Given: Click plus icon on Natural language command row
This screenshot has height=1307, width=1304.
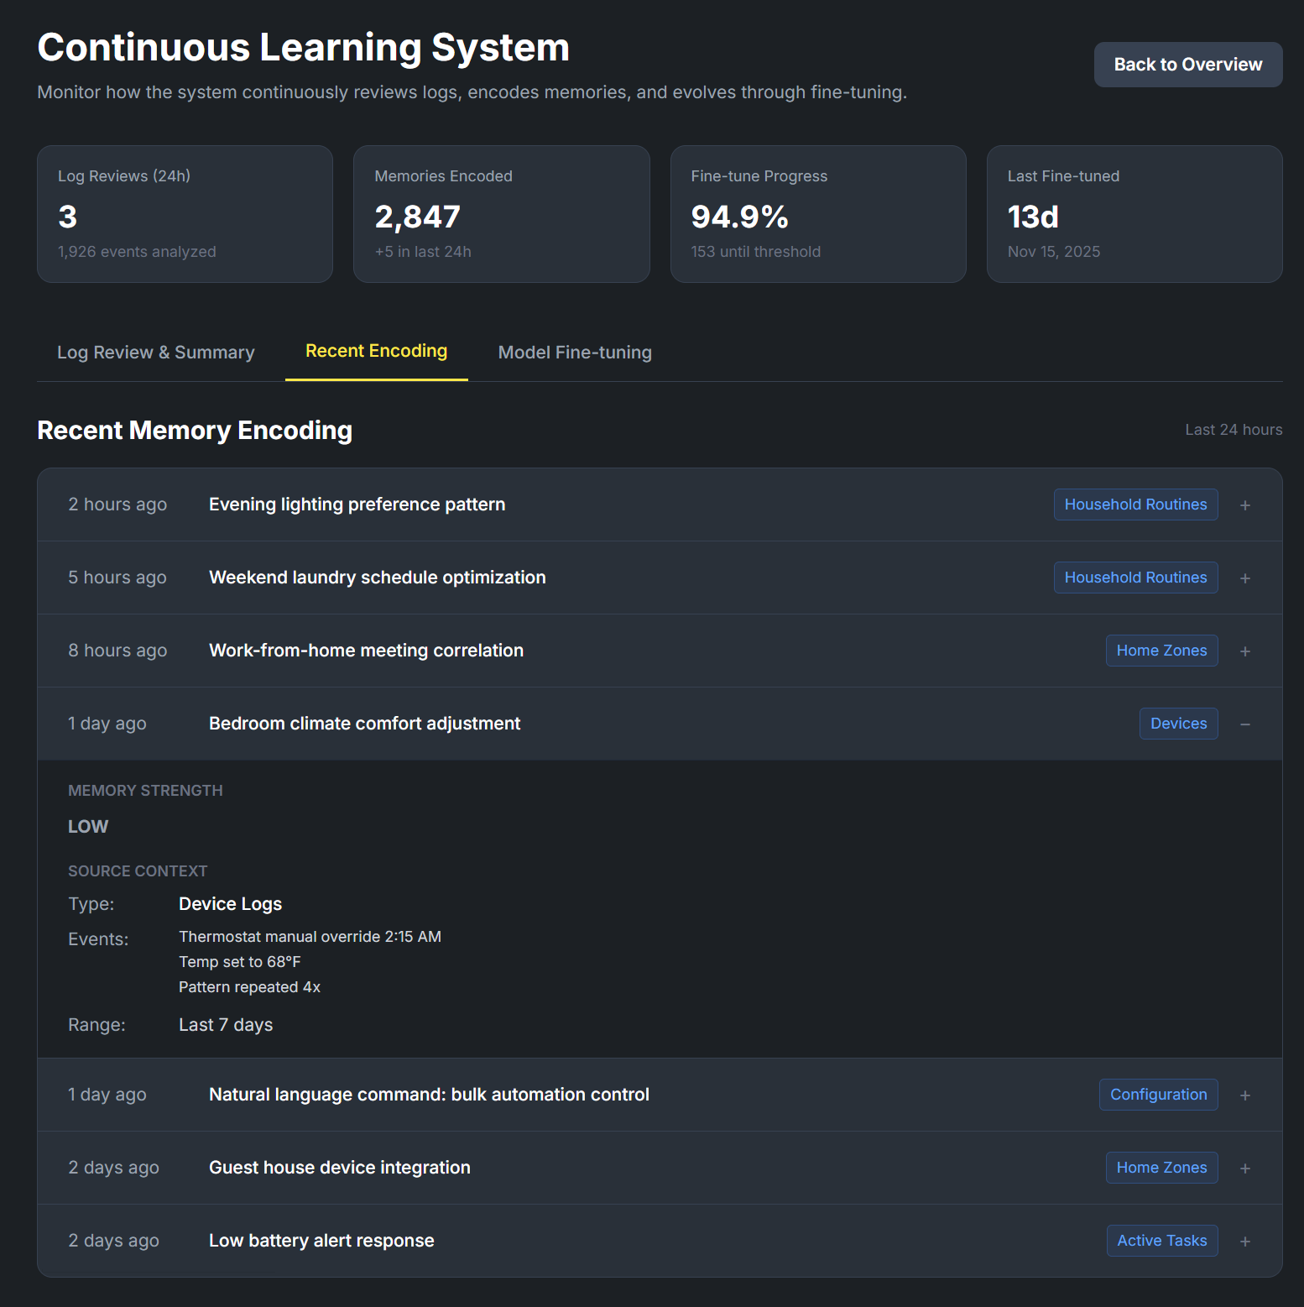Looking at the screenshot, I should pos(1244,1095).
